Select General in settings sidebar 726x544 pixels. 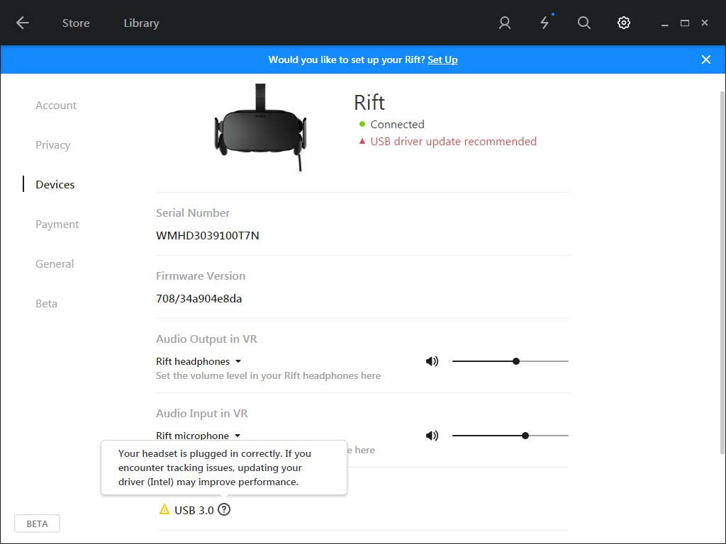[x=54, y=264]
